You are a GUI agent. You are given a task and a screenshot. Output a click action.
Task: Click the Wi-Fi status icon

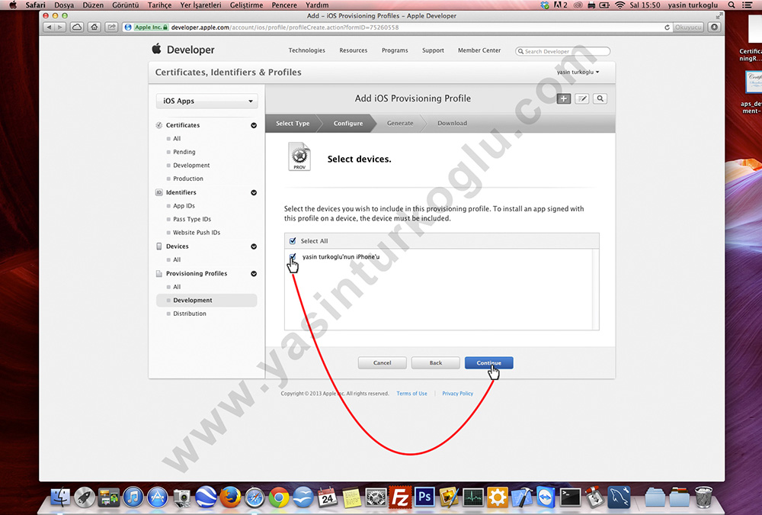(620, 5)
